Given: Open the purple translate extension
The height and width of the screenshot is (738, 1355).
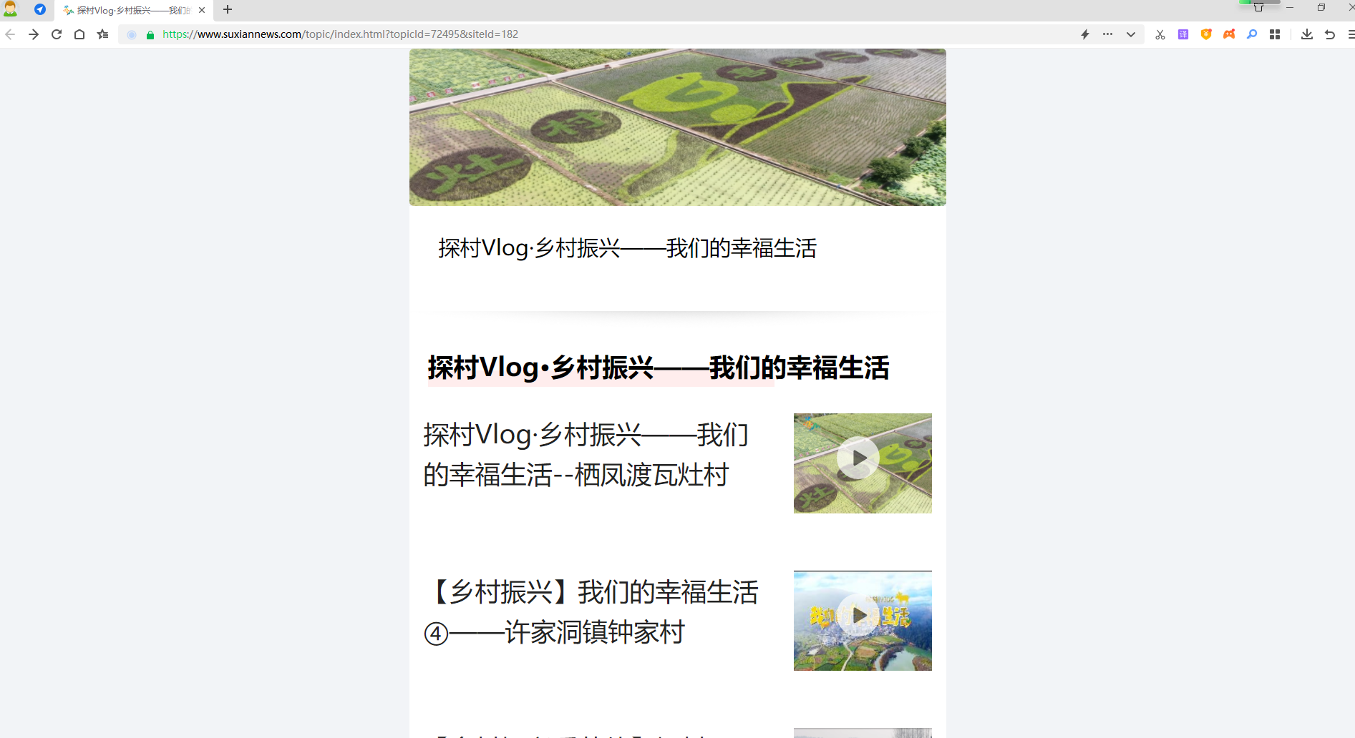Looking at the screenshot, I should pos(1183,34).
